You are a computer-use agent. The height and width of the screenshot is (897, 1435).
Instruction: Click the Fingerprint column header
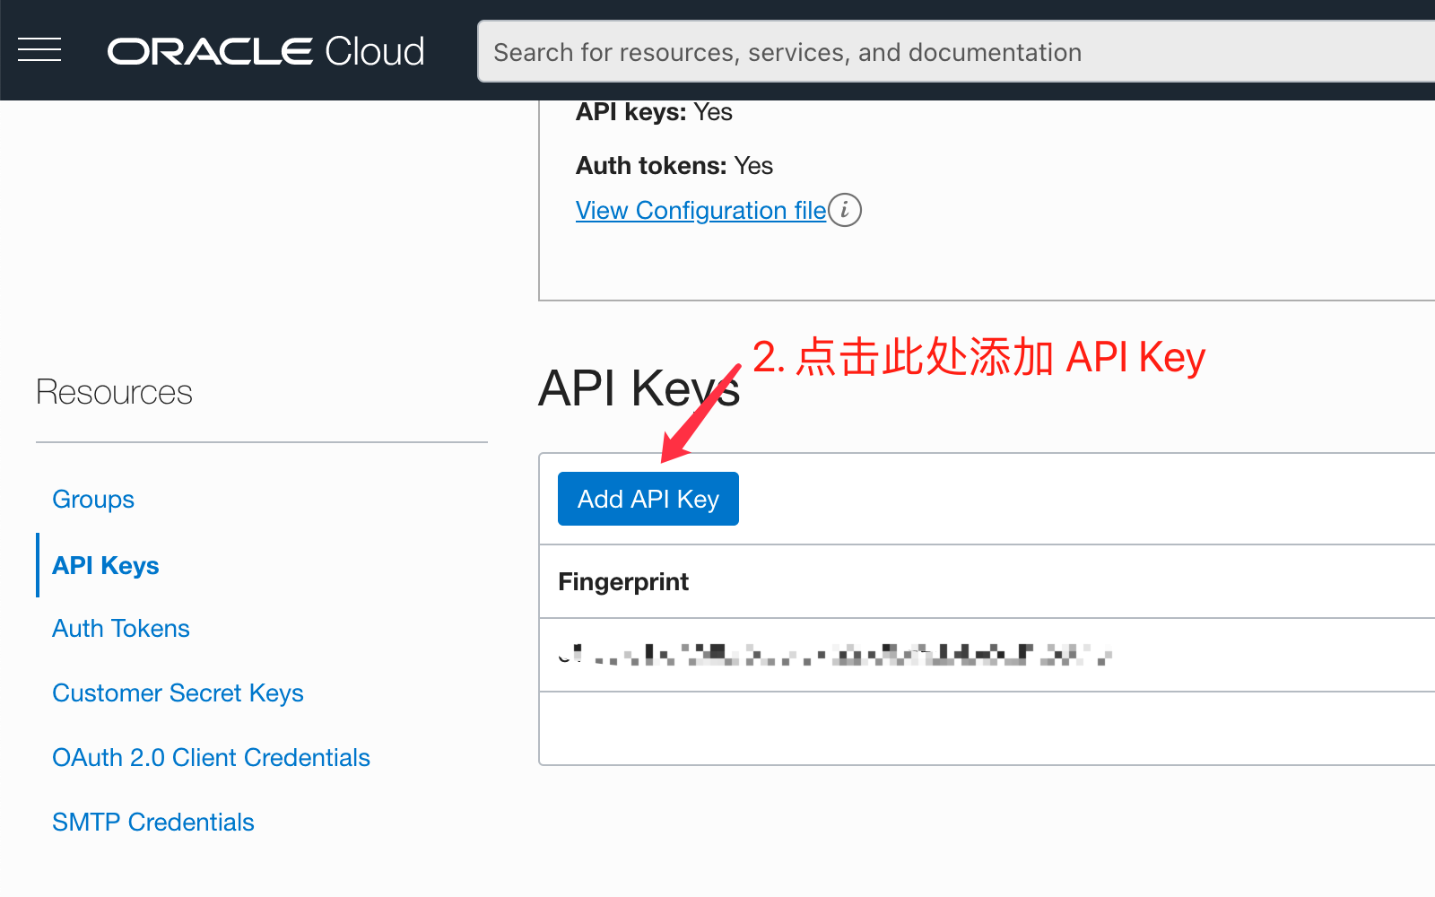623,582
